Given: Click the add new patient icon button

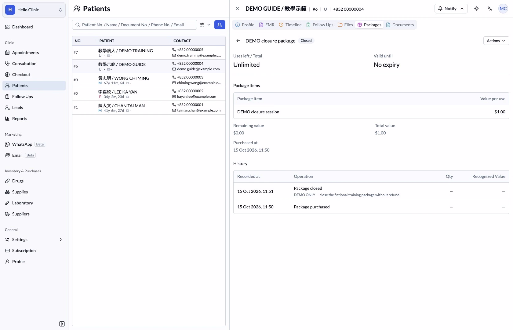Looking at the screenshot, I should (220, 25).
